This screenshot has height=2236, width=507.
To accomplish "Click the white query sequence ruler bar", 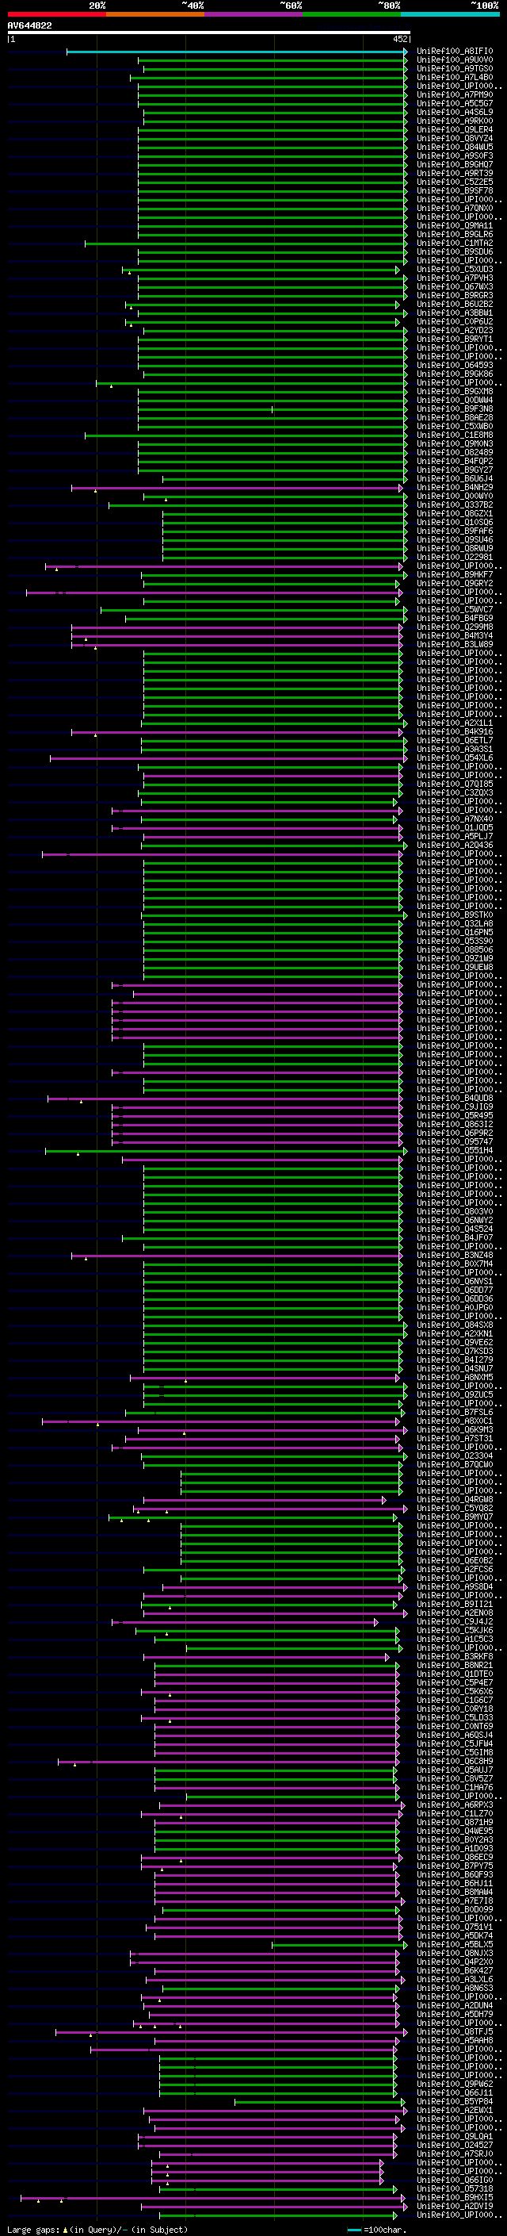I will point(209,32).
